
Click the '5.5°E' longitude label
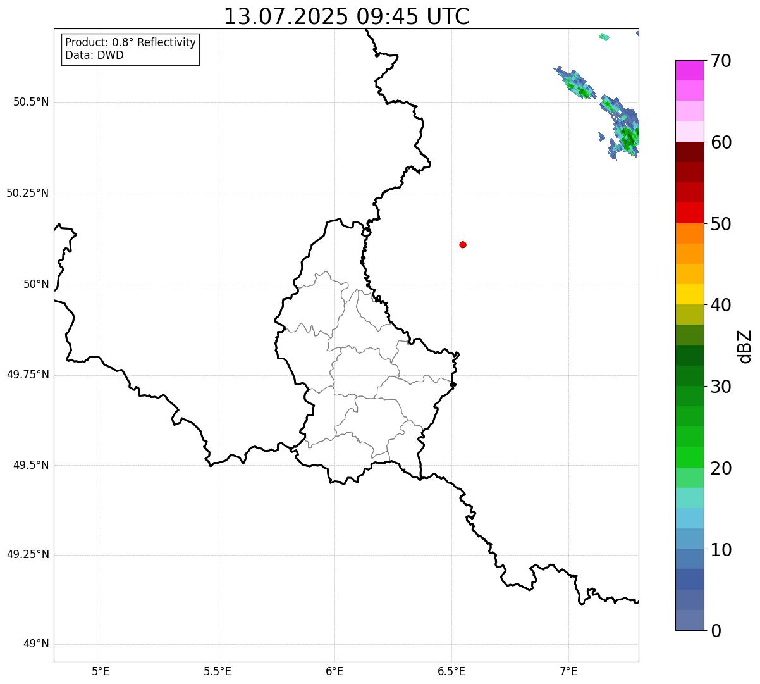pos(218,671)
